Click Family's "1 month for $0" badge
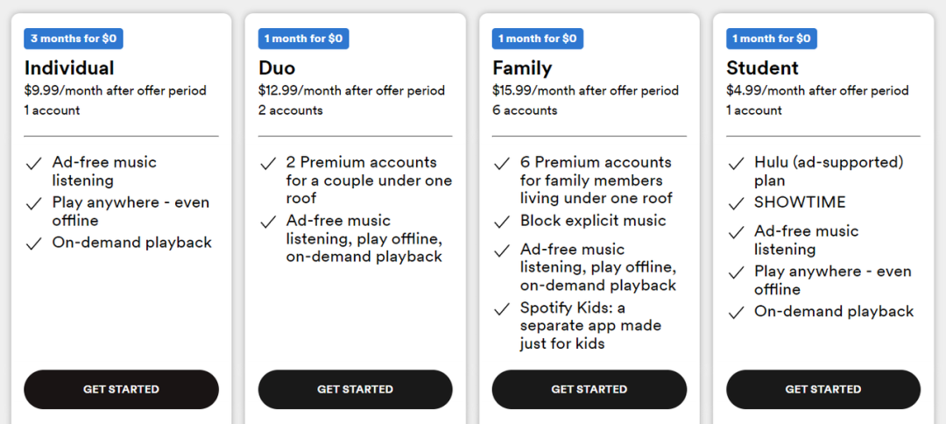This screenshot has height=424, width=946. tap(538, 39)
